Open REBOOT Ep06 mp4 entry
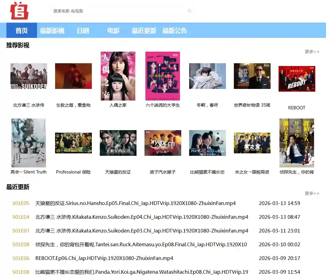Viewport: 326px width, 278px height. pyautogui.click(x=104, y=258)
